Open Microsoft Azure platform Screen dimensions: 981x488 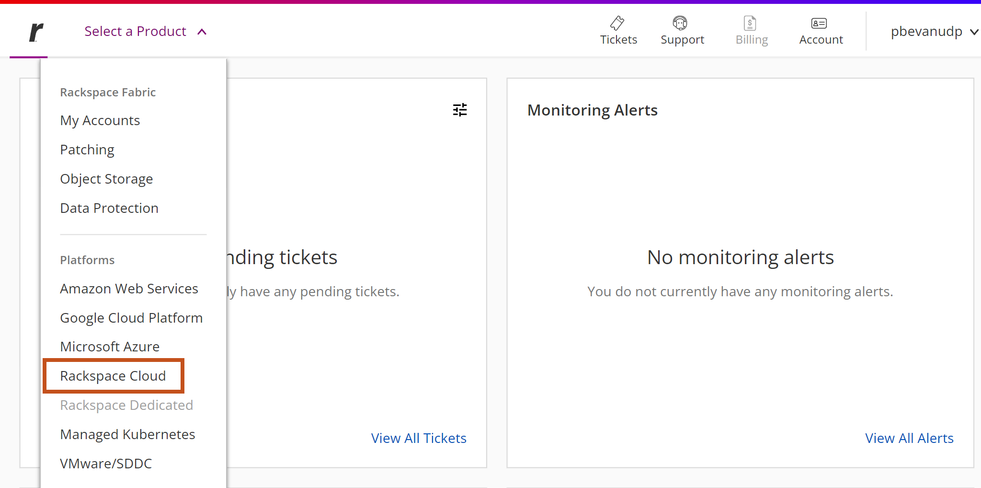point(110,347)
